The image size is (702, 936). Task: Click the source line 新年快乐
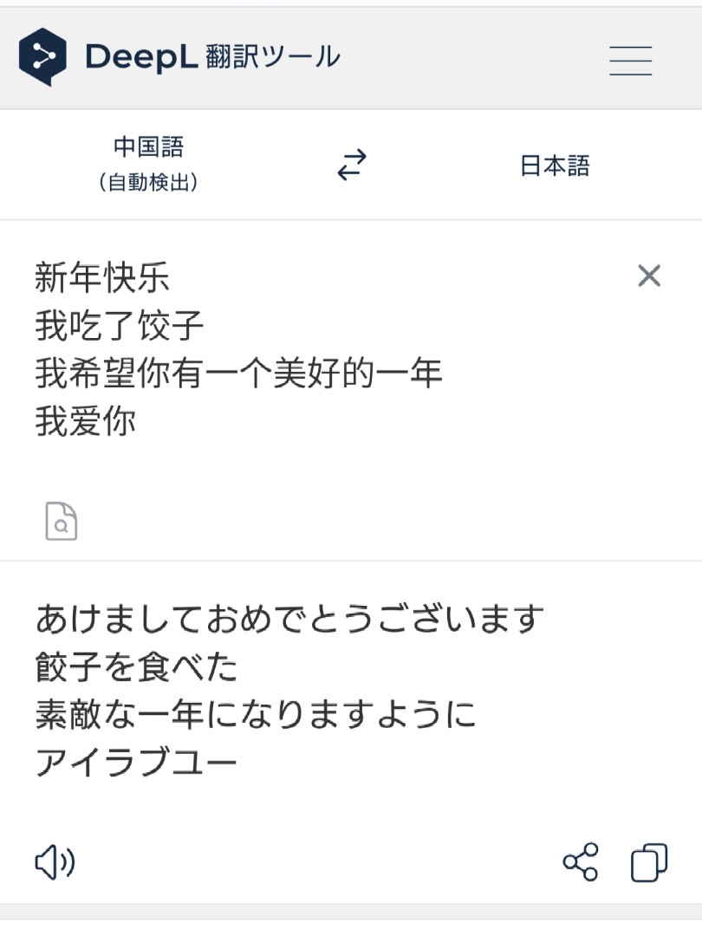102,277
